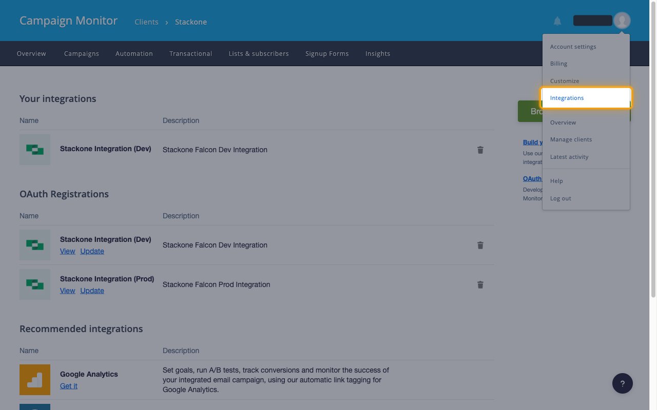Click the Google Analytics integration name
657x410 pixels.
click(89, 374)
